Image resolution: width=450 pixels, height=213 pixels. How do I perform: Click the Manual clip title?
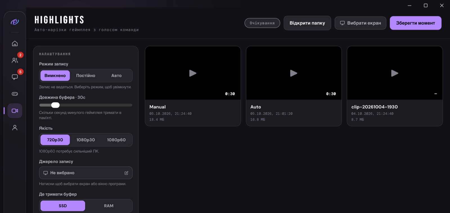tap(157, 107)
